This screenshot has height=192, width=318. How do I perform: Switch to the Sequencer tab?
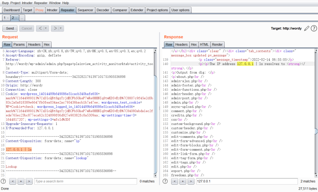coord(86,10)
